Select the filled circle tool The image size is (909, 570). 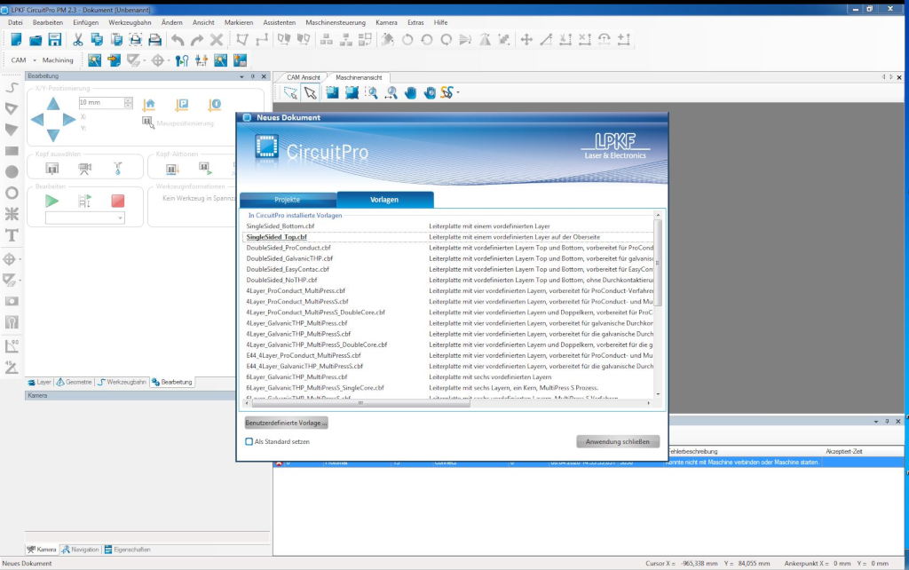pos(12,171)
